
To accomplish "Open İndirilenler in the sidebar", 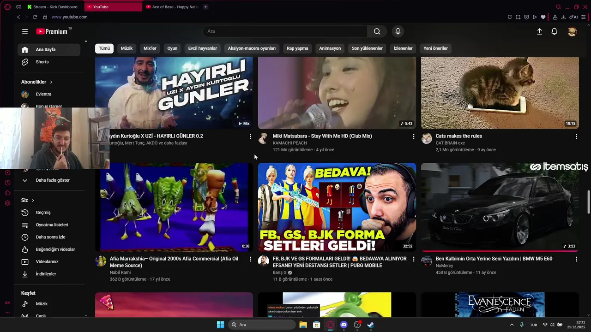I will tap(49, 274).
